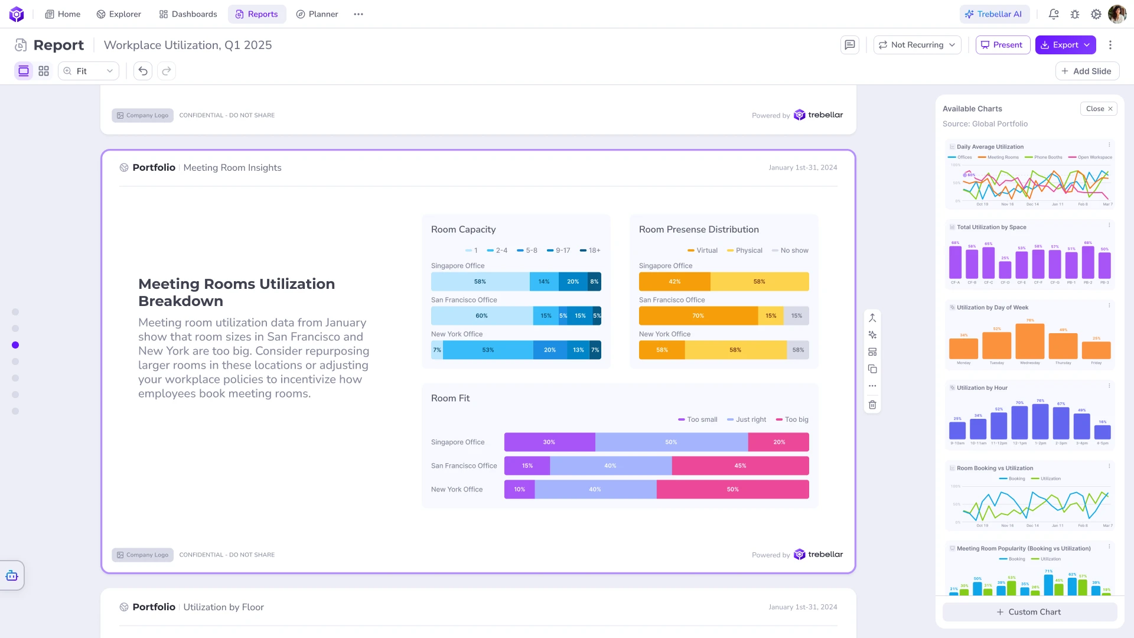Expand the Fit zoom dropdown
1134x638 pixels.
(x=89, y=71)
